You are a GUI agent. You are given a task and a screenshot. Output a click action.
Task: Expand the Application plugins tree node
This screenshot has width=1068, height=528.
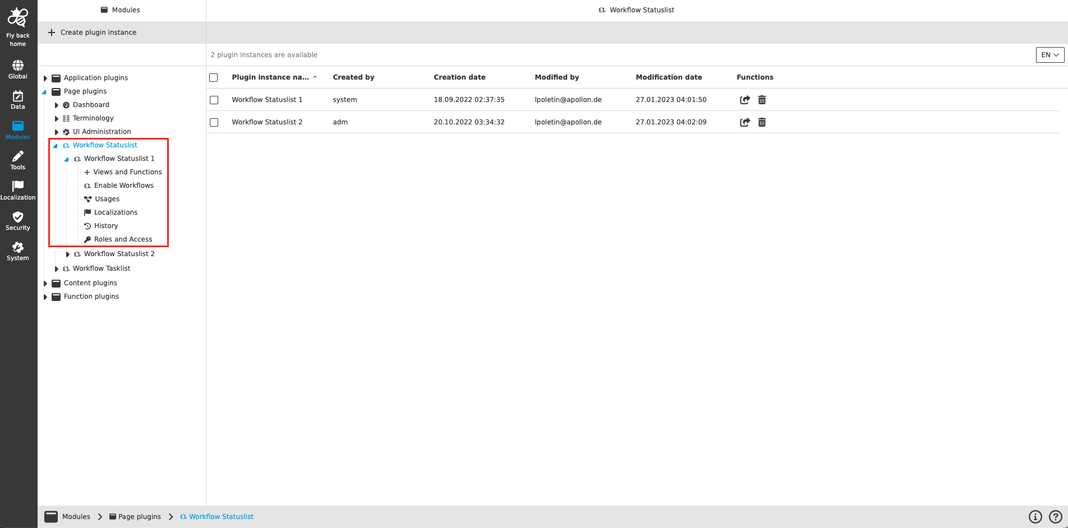45,78
